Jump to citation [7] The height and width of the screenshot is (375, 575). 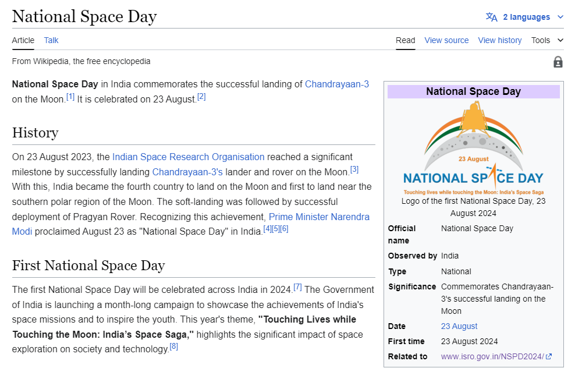[x=298, y=287]
